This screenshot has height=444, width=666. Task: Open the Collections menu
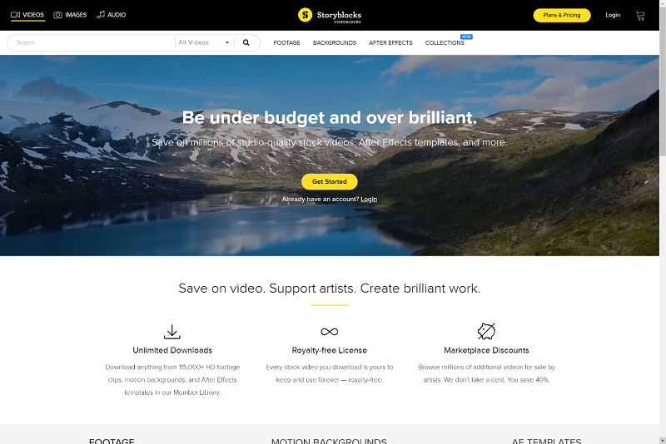[445, 43]
